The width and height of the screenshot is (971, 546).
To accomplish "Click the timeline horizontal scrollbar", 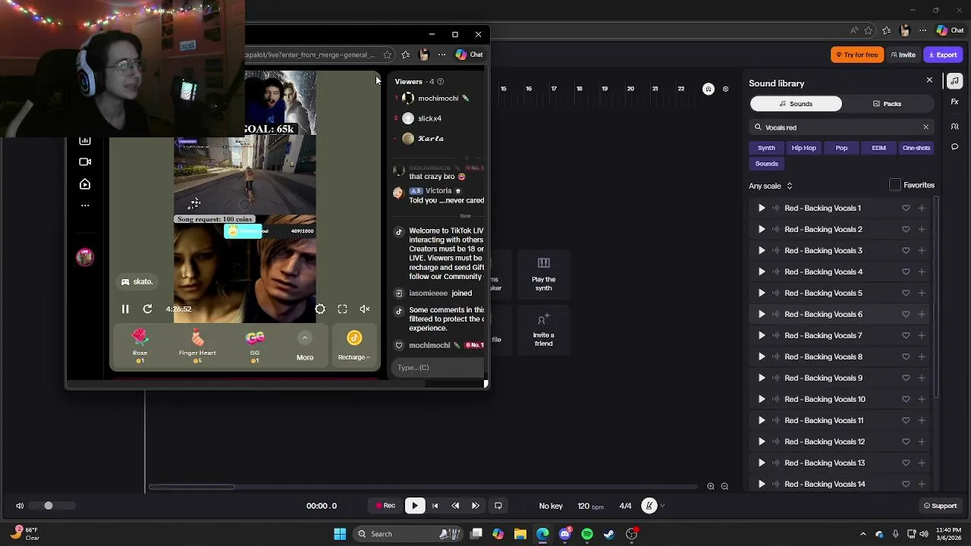I will tap(192, 487).
